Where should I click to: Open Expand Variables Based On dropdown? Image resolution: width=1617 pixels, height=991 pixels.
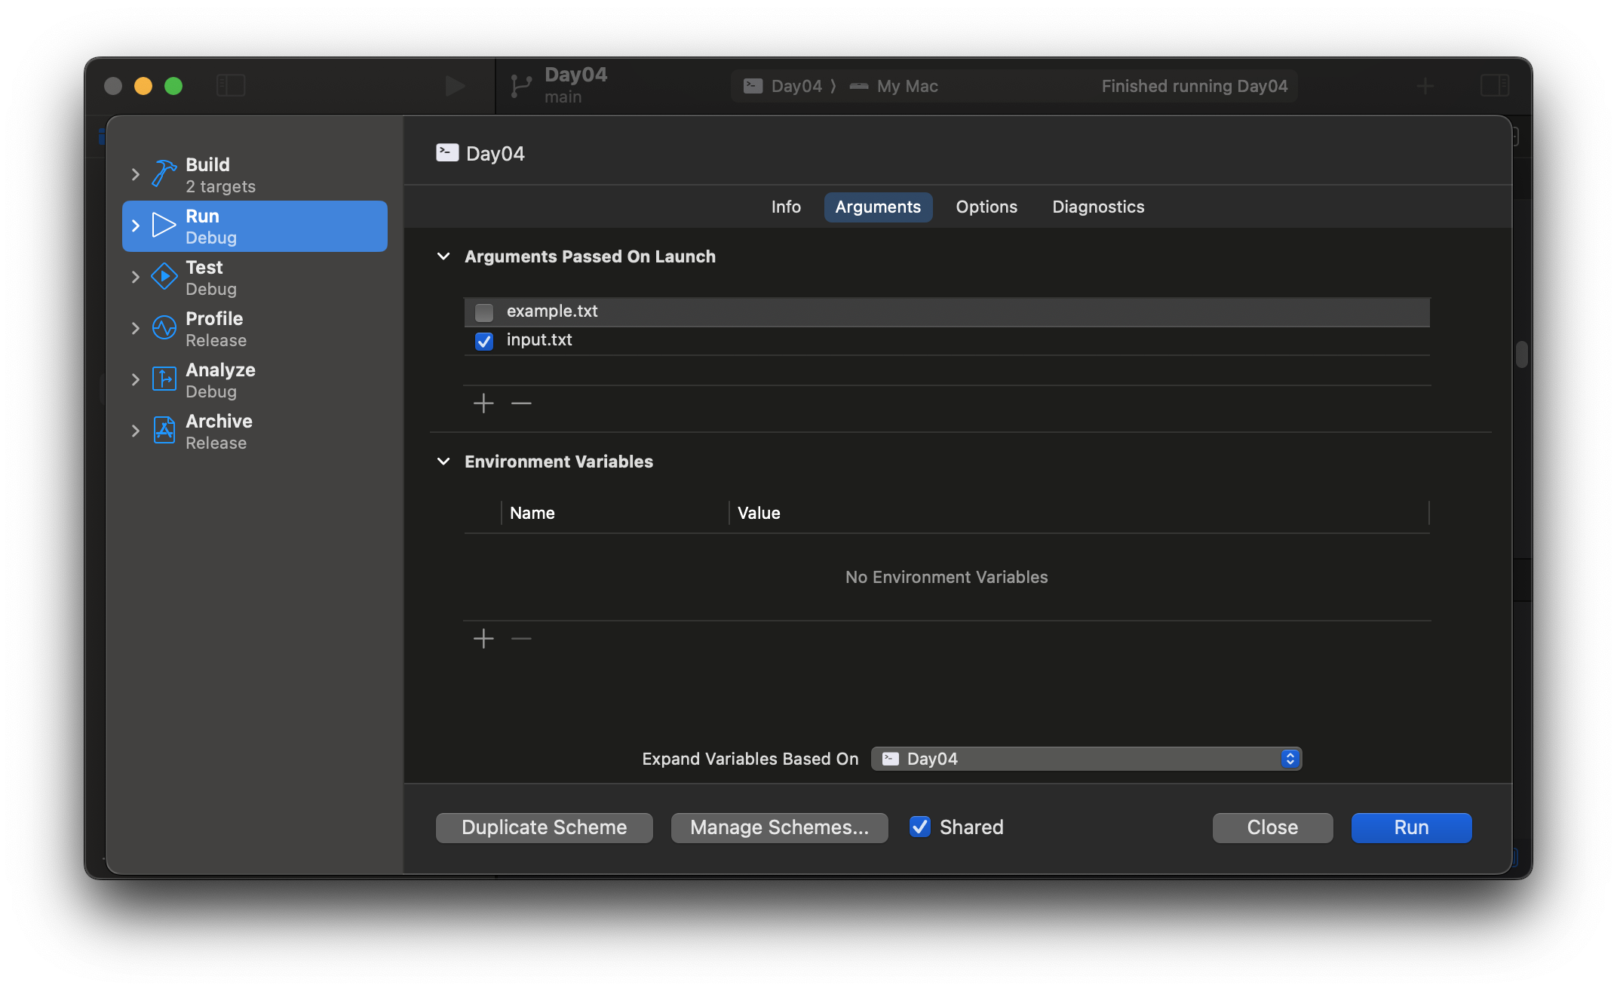1086,759
